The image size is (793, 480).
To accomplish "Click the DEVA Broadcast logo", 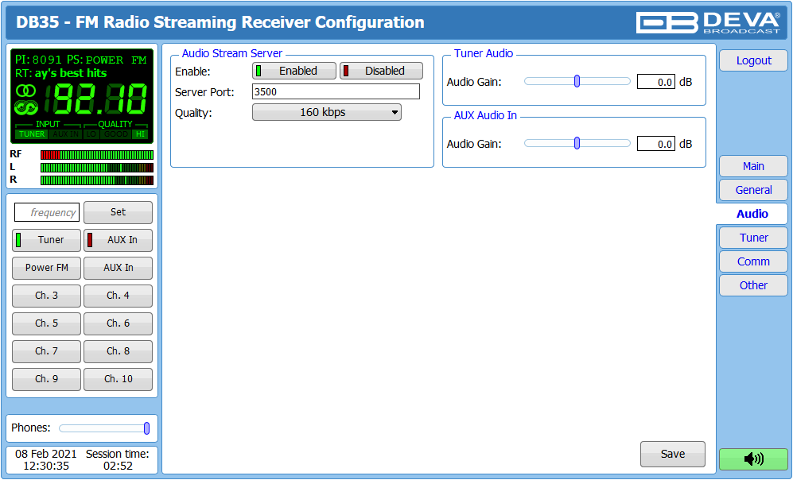I will (x=708, y=22).
